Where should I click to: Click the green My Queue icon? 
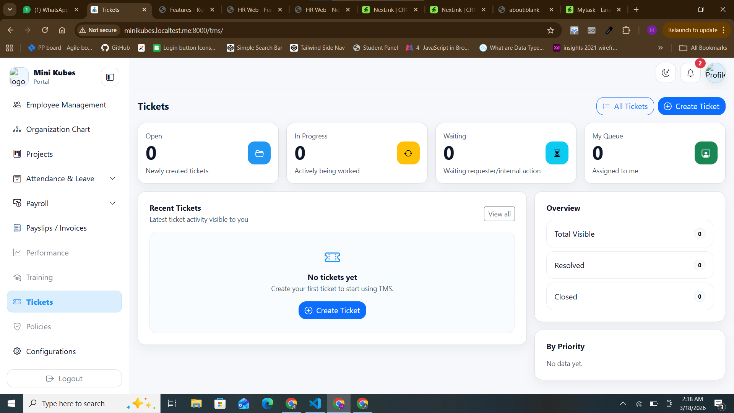706,153
